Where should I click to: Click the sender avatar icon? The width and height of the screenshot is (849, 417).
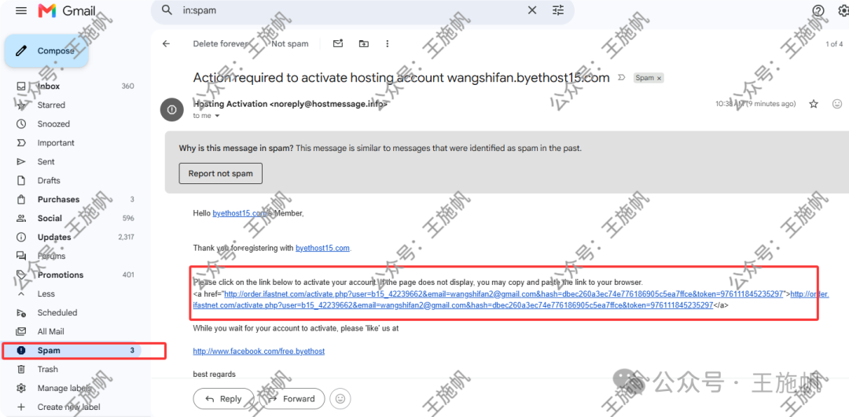(x=171, y=109)
